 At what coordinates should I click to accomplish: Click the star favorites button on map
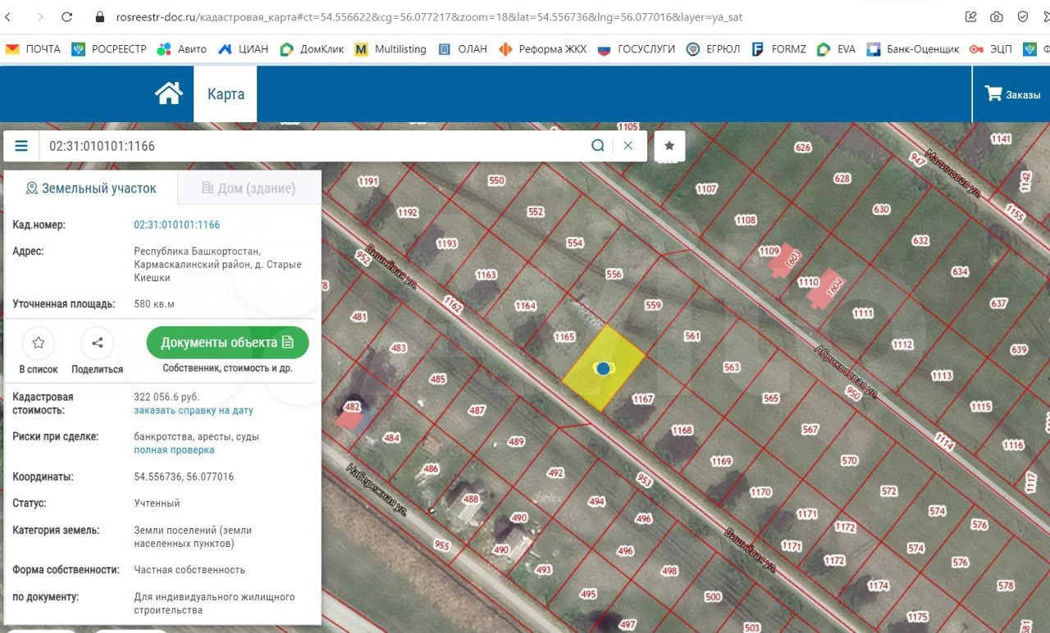669,146
